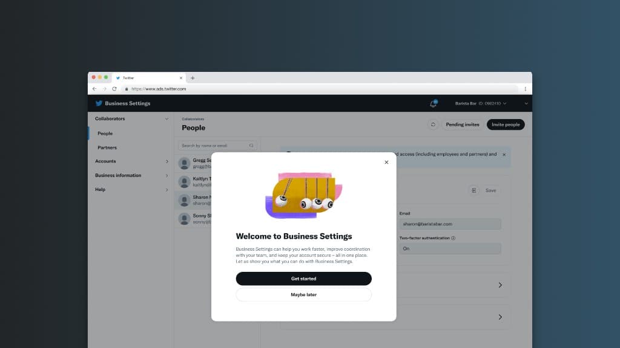Open a new browser tab with plus
620x348 pixels.
pos(193,78)
